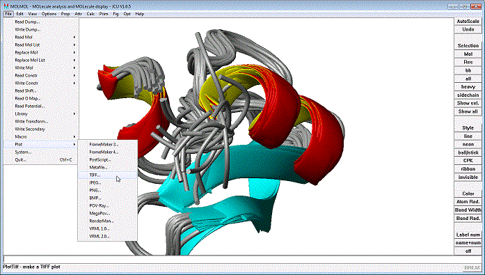Select Read Potential menu entry

tap(41, 106)
